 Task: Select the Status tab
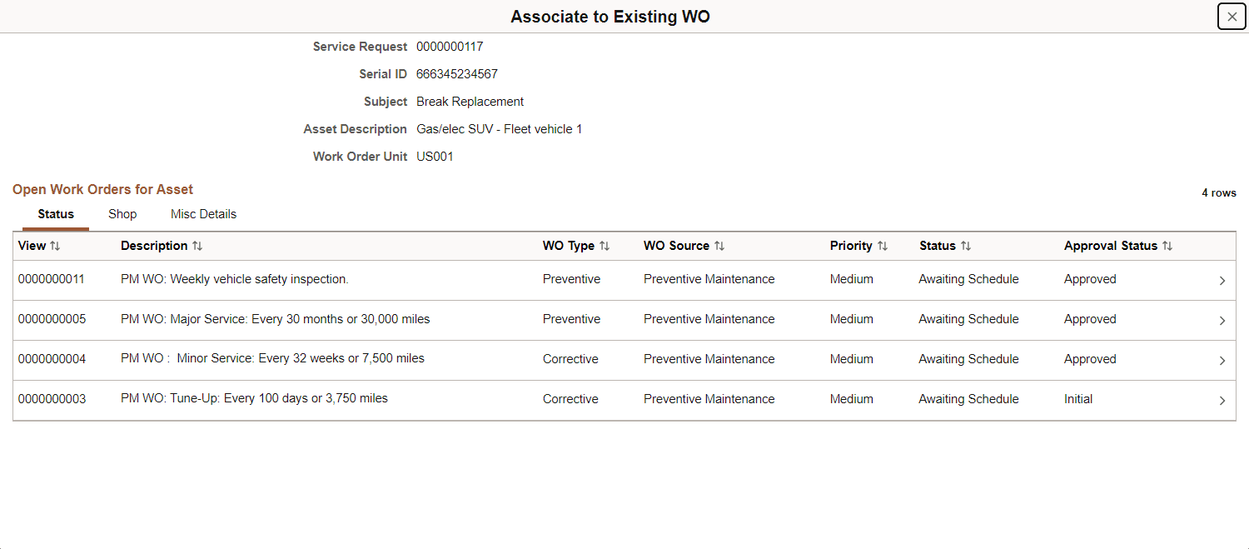55,214
